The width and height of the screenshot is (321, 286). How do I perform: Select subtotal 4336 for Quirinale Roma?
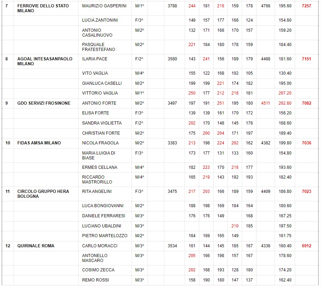(x=266, y=246)
